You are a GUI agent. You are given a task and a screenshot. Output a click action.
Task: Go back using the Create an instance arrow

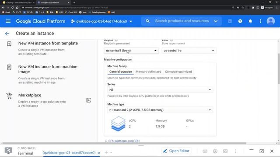click(x=7, y=34)
